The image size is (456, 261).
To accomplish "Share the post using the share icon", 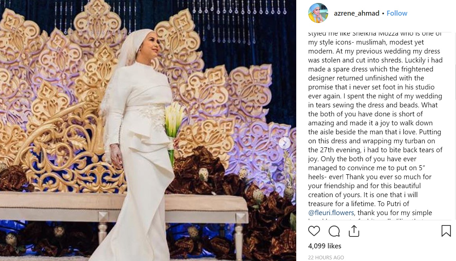I will point(354,231).
